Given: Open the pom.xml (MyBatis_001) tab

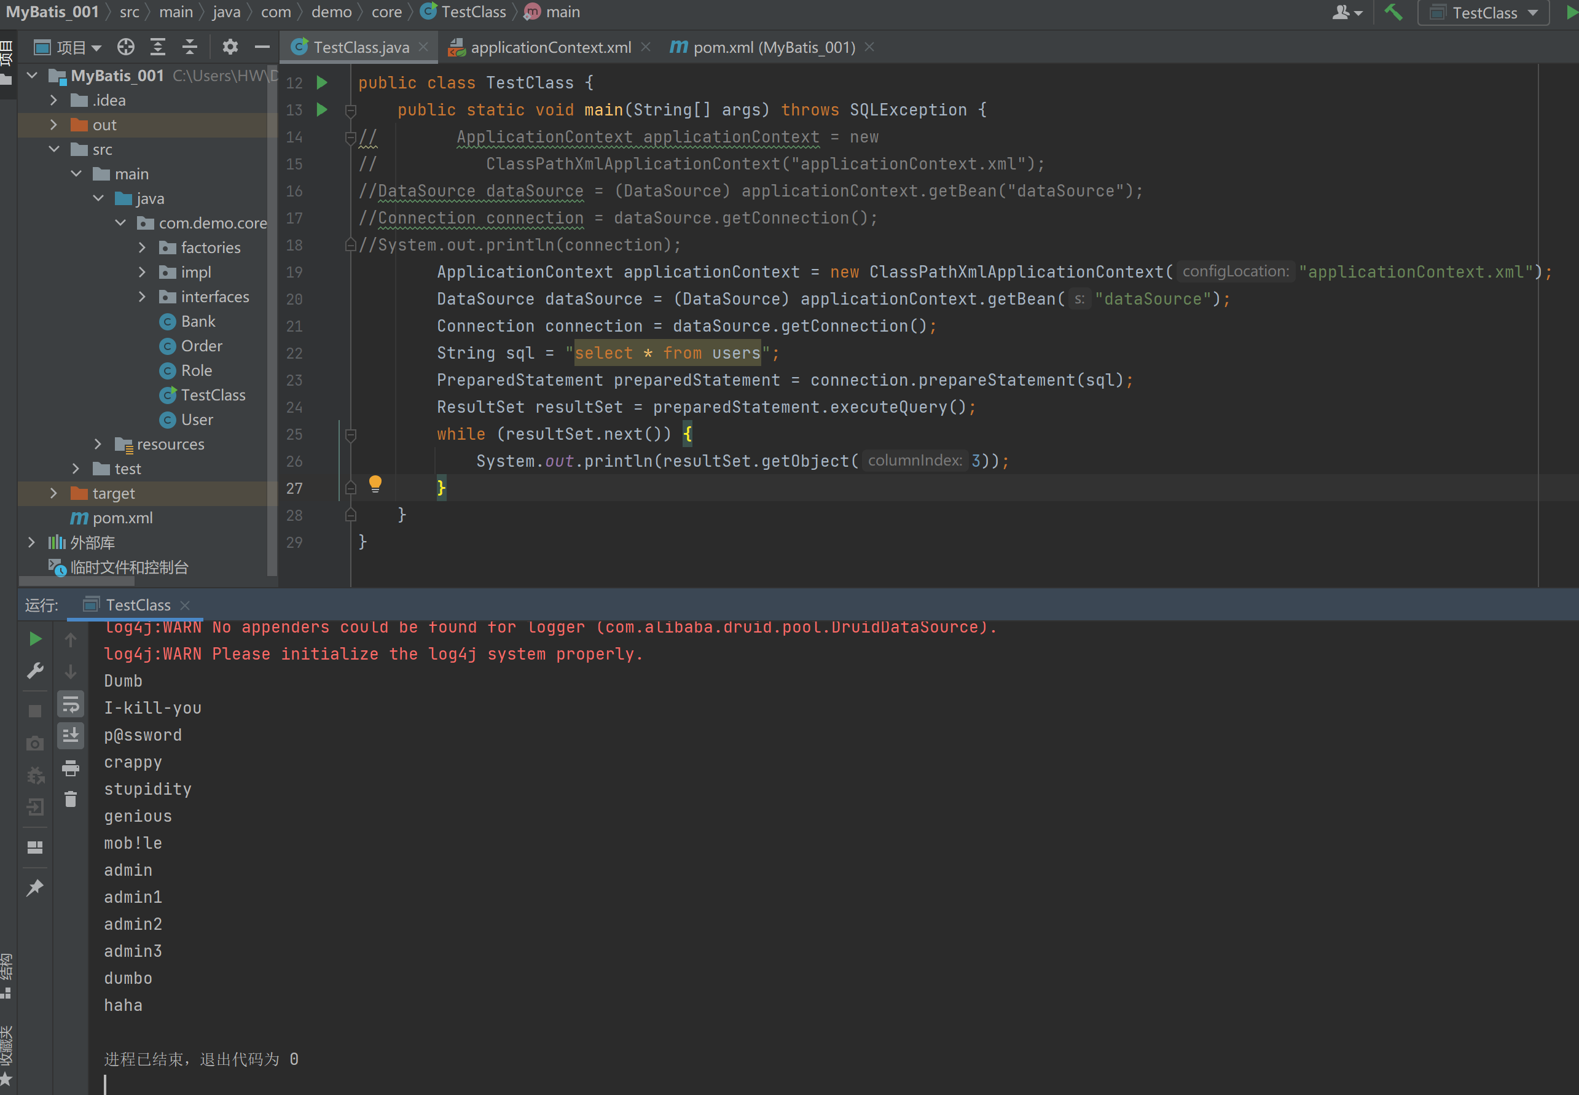Looking at the screenshot, I should pyautogui.click(x=774, y=47).
